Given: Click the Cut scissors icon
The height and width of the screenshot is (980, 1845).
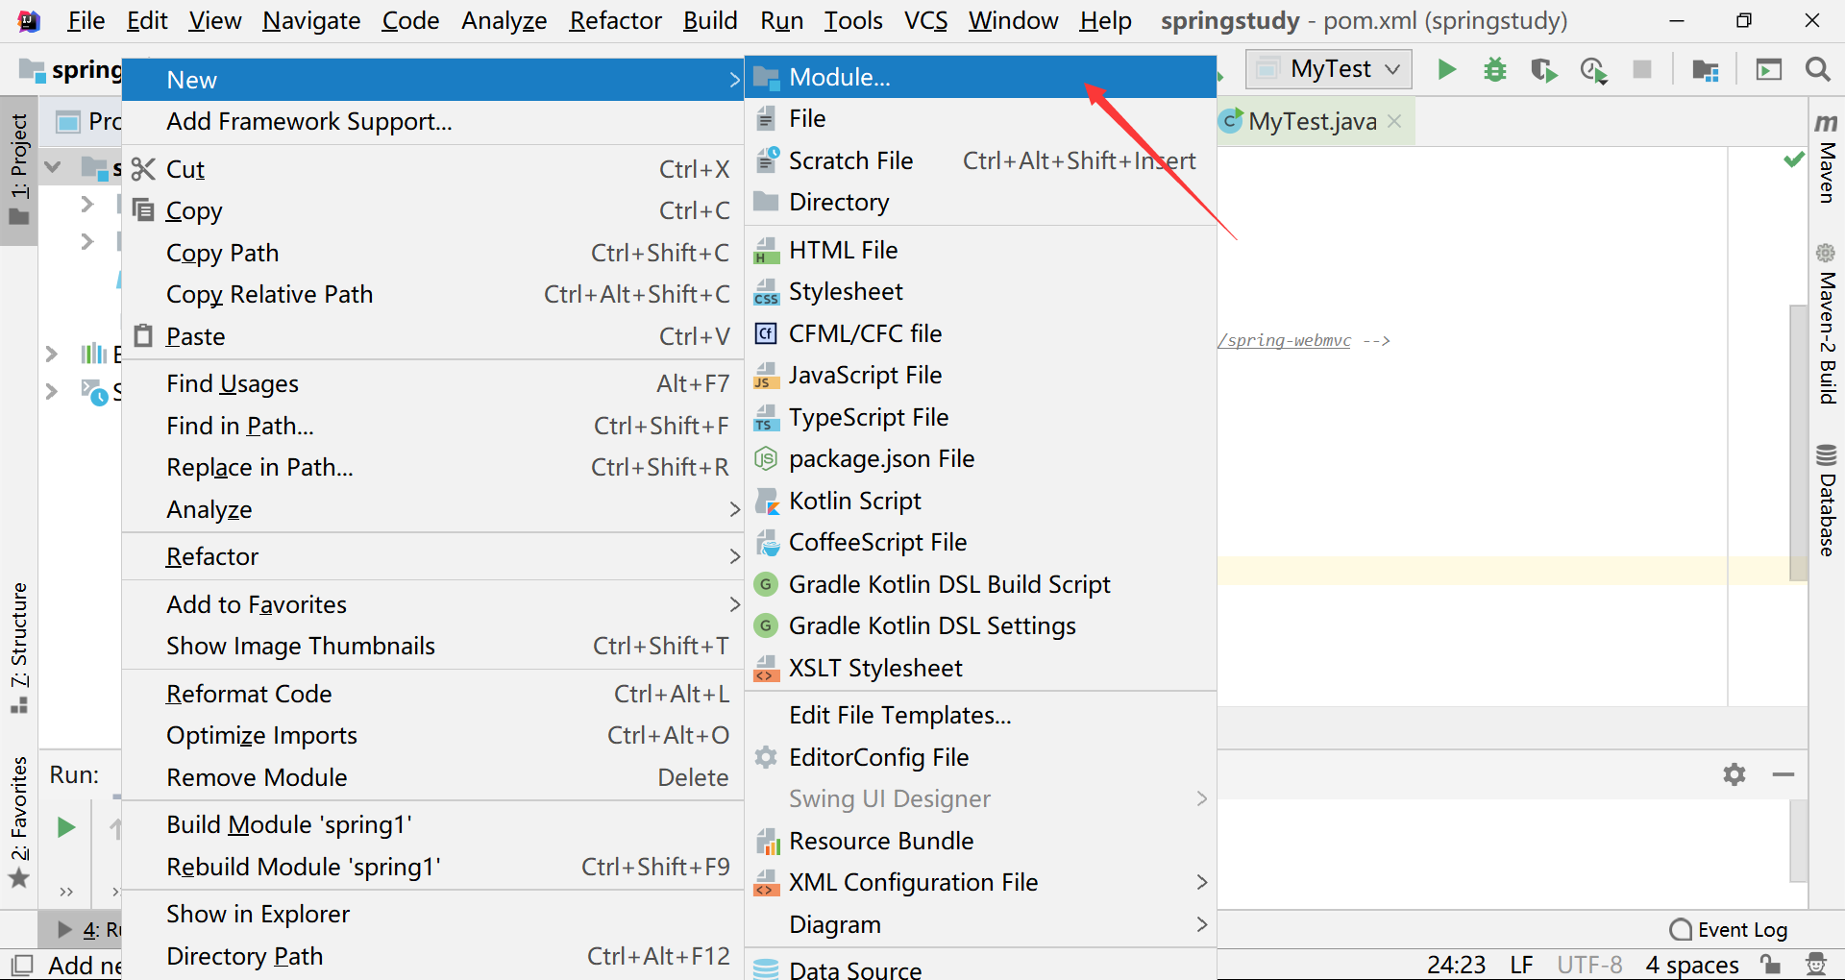Looking at the screenshot, I should 143,169.
